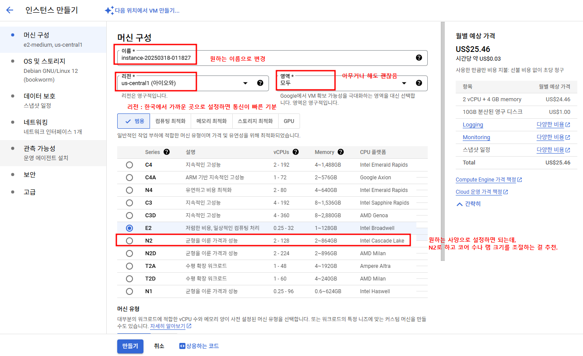Image resolution: width=583 pixels, height=356 pixels.
Task: Select the C4 series radio button
Action: pyautogui.click(x=129, y=165)
